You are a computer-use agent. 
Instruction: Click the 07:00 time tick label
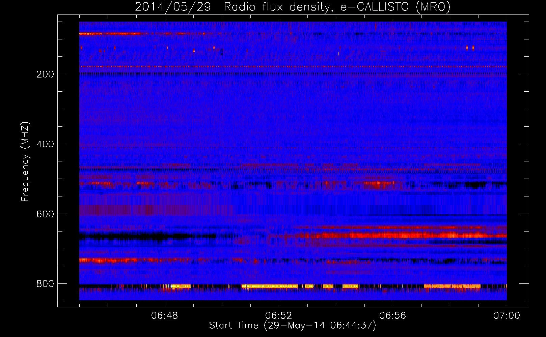click(x=507, y=316)
